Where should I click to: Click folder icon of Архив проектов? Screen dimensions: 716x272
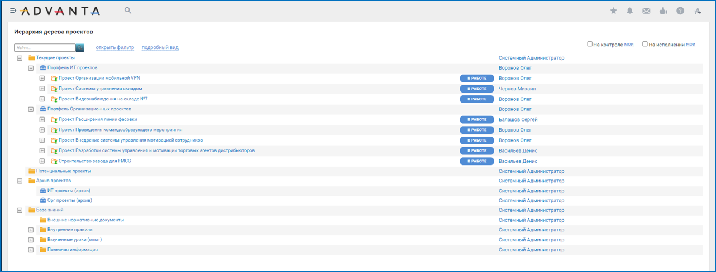coord(32,181)
